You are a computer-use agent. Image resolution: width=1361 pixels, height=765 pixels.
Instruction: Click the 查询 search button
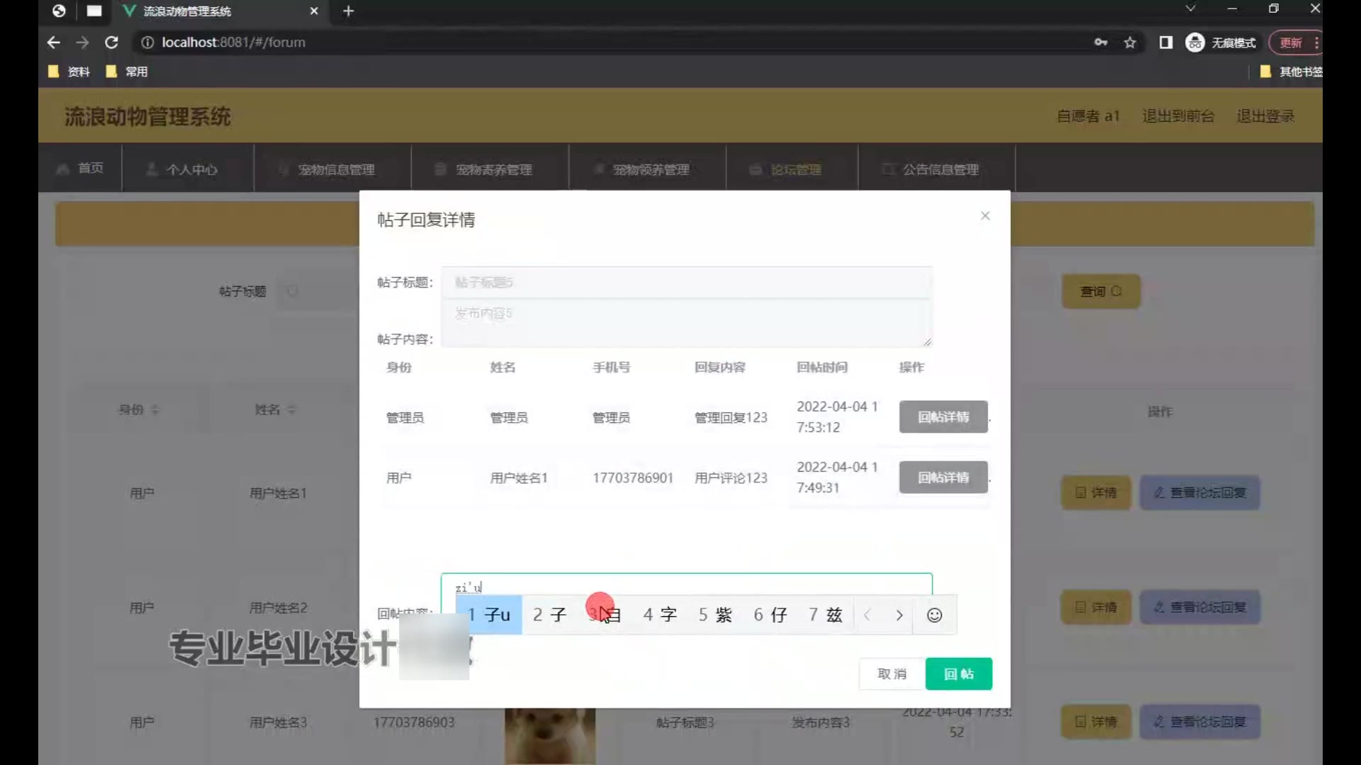(1100, 291)
